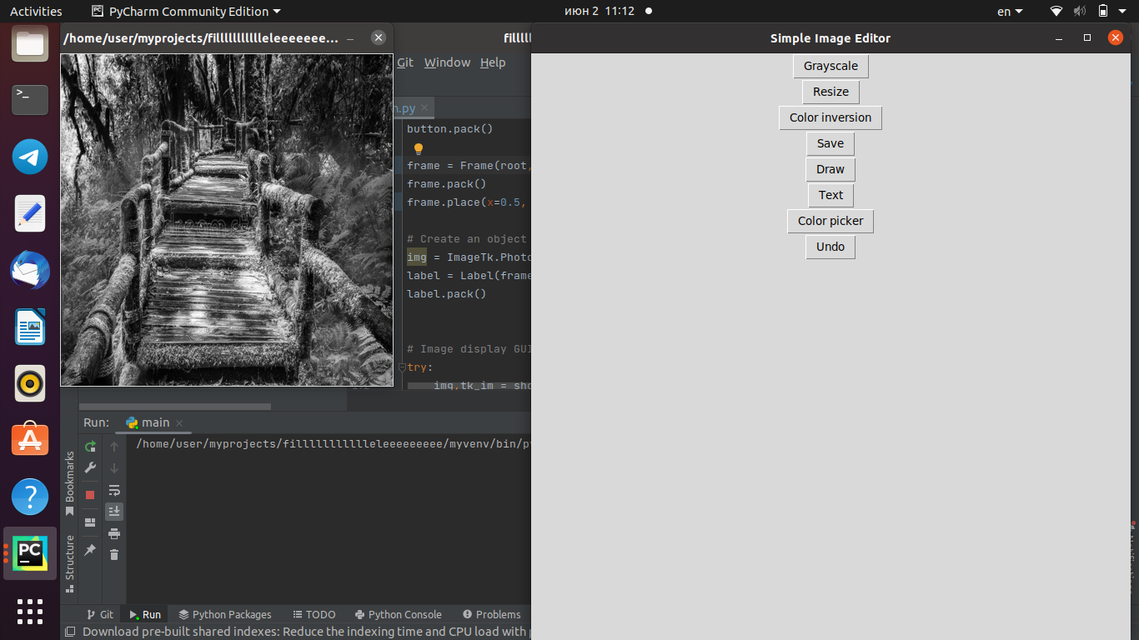Screen dimensions: 1139x640
Task: Click the Save button in Simple Image Editor
Action: click(830, 143)
